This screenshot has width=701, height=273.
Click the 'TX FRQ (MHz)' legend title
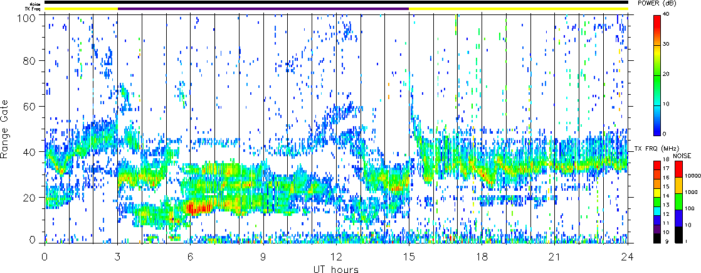[656, 149]
